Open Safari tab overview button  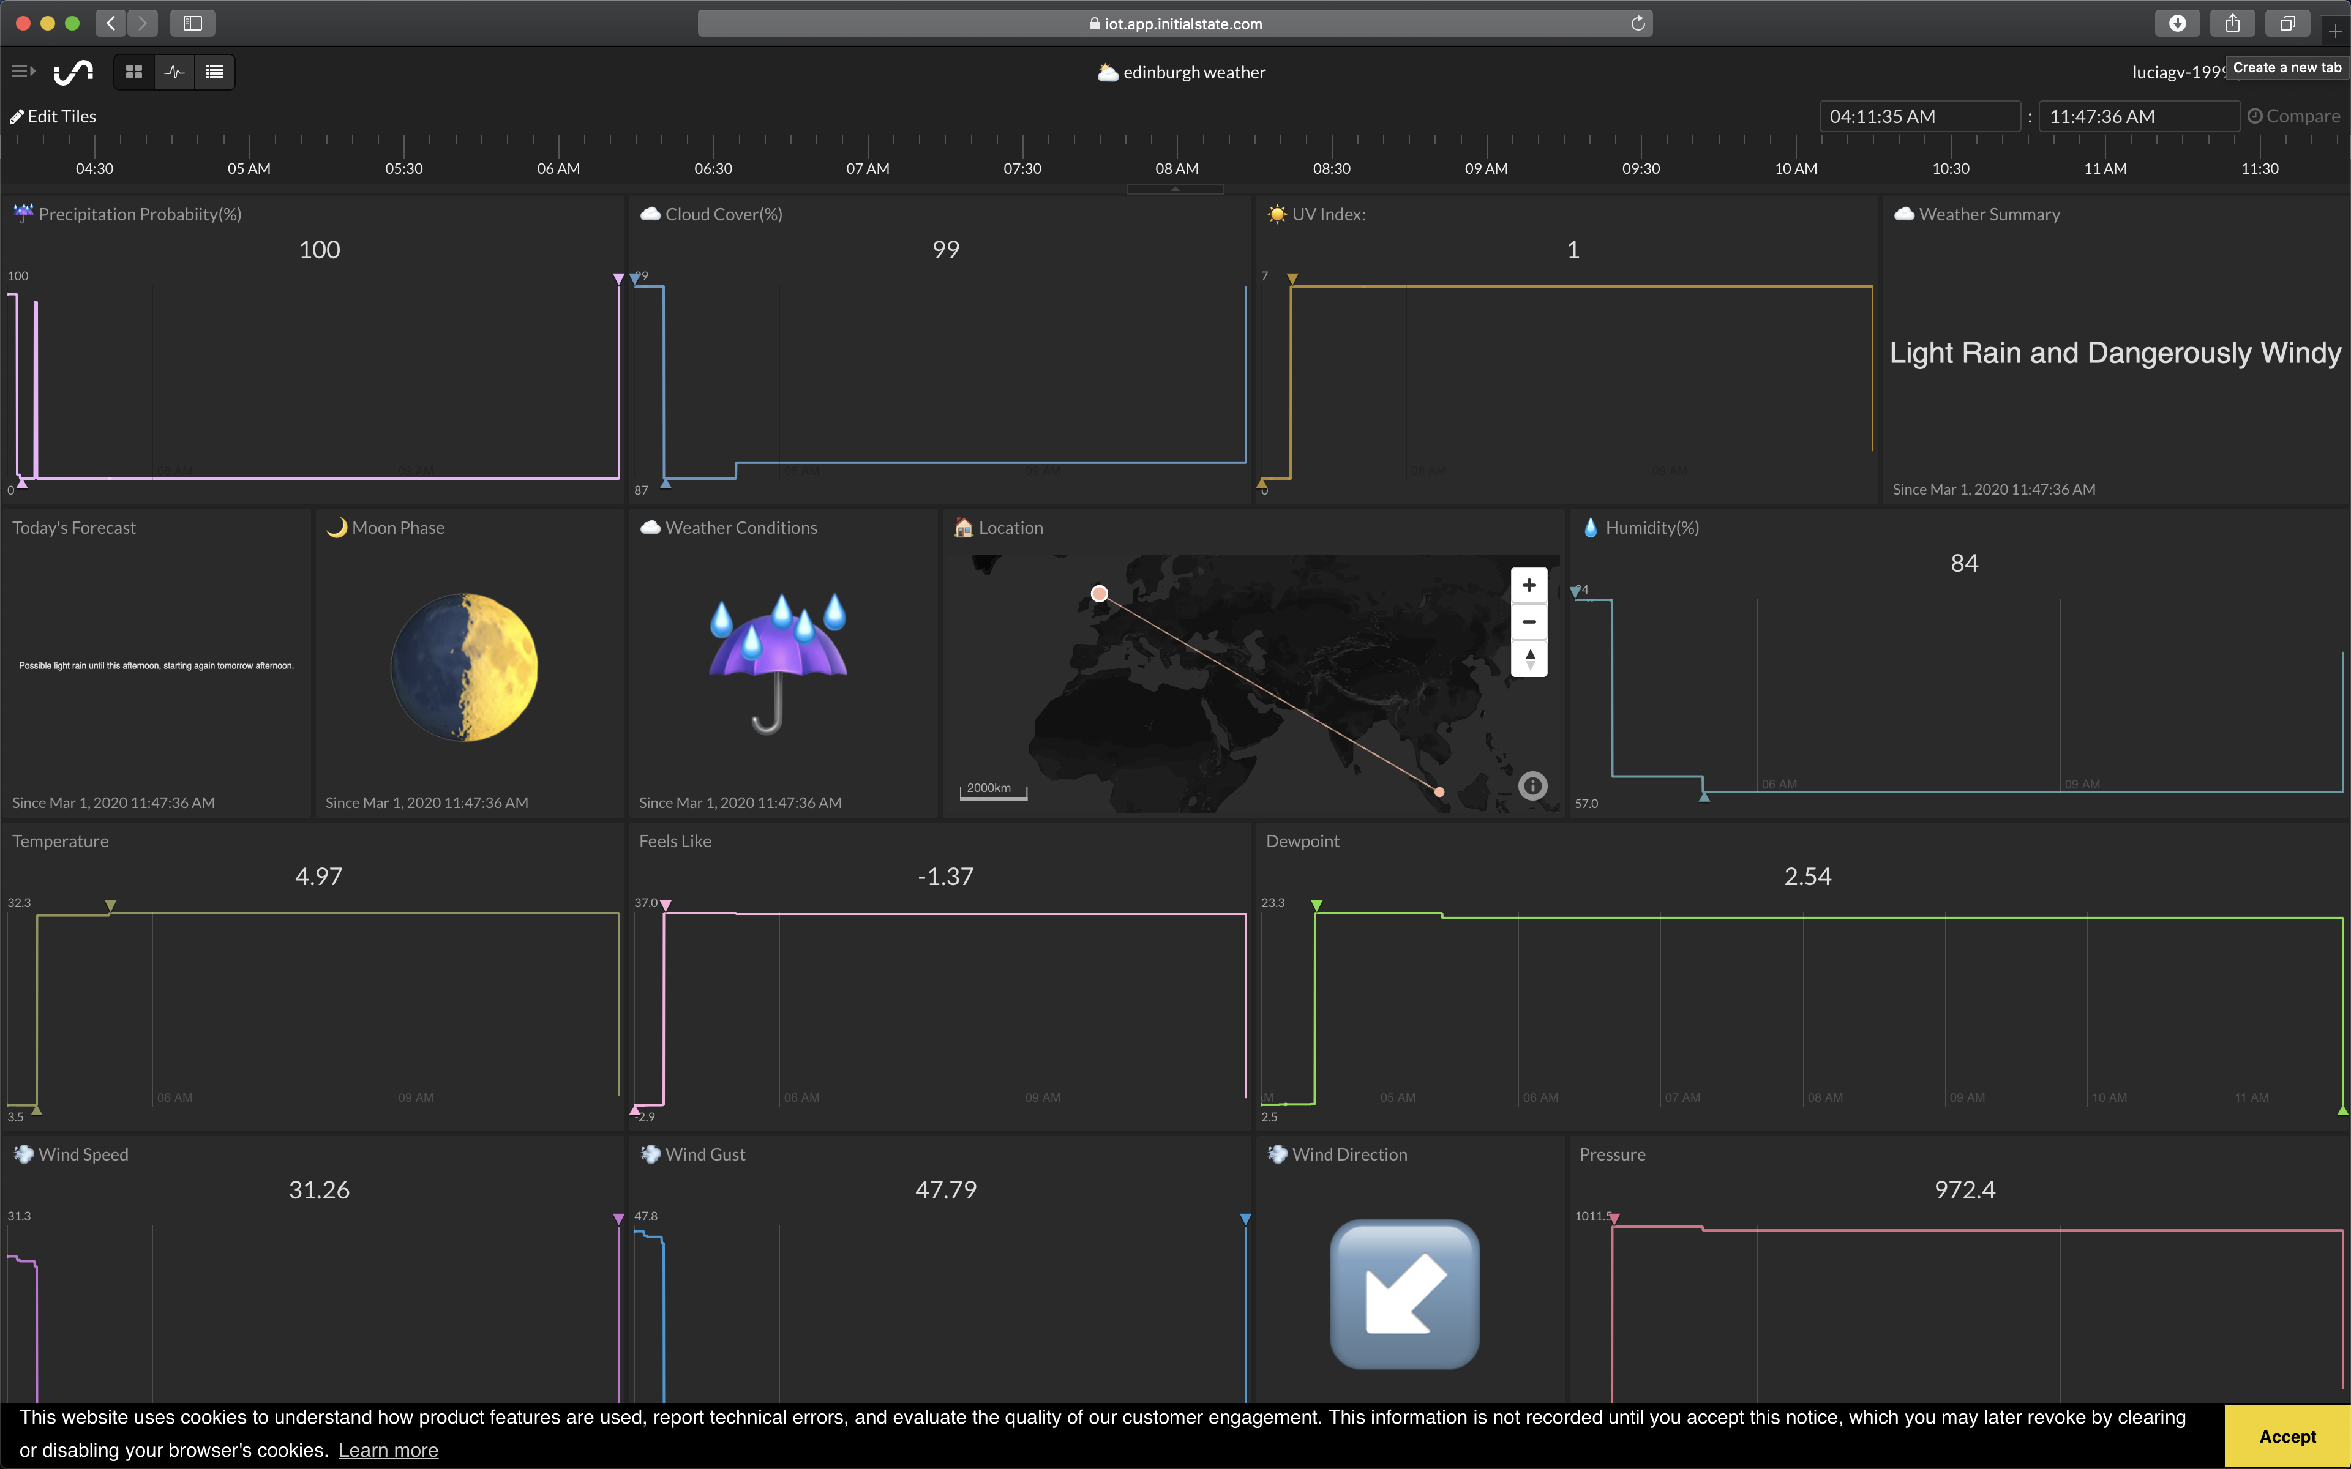[x=2287, y=23]
